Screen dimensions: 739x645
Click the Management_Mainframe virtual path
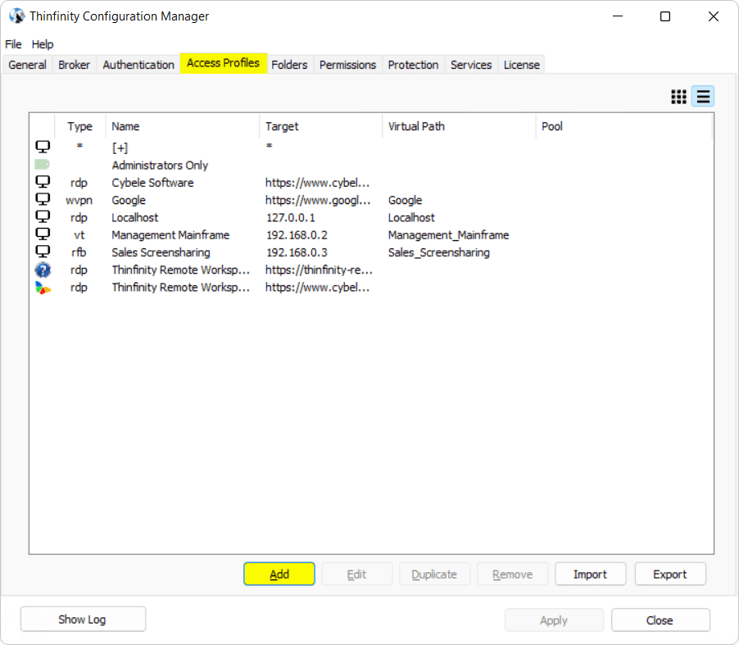click(x=449, y=234)
